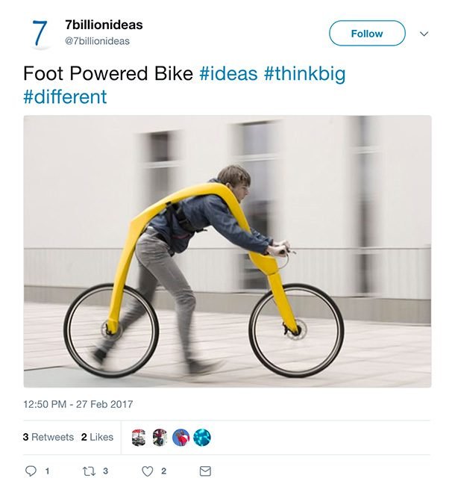
Task: Click the 12:50 PM tweet timestamp
Action: 78,404
